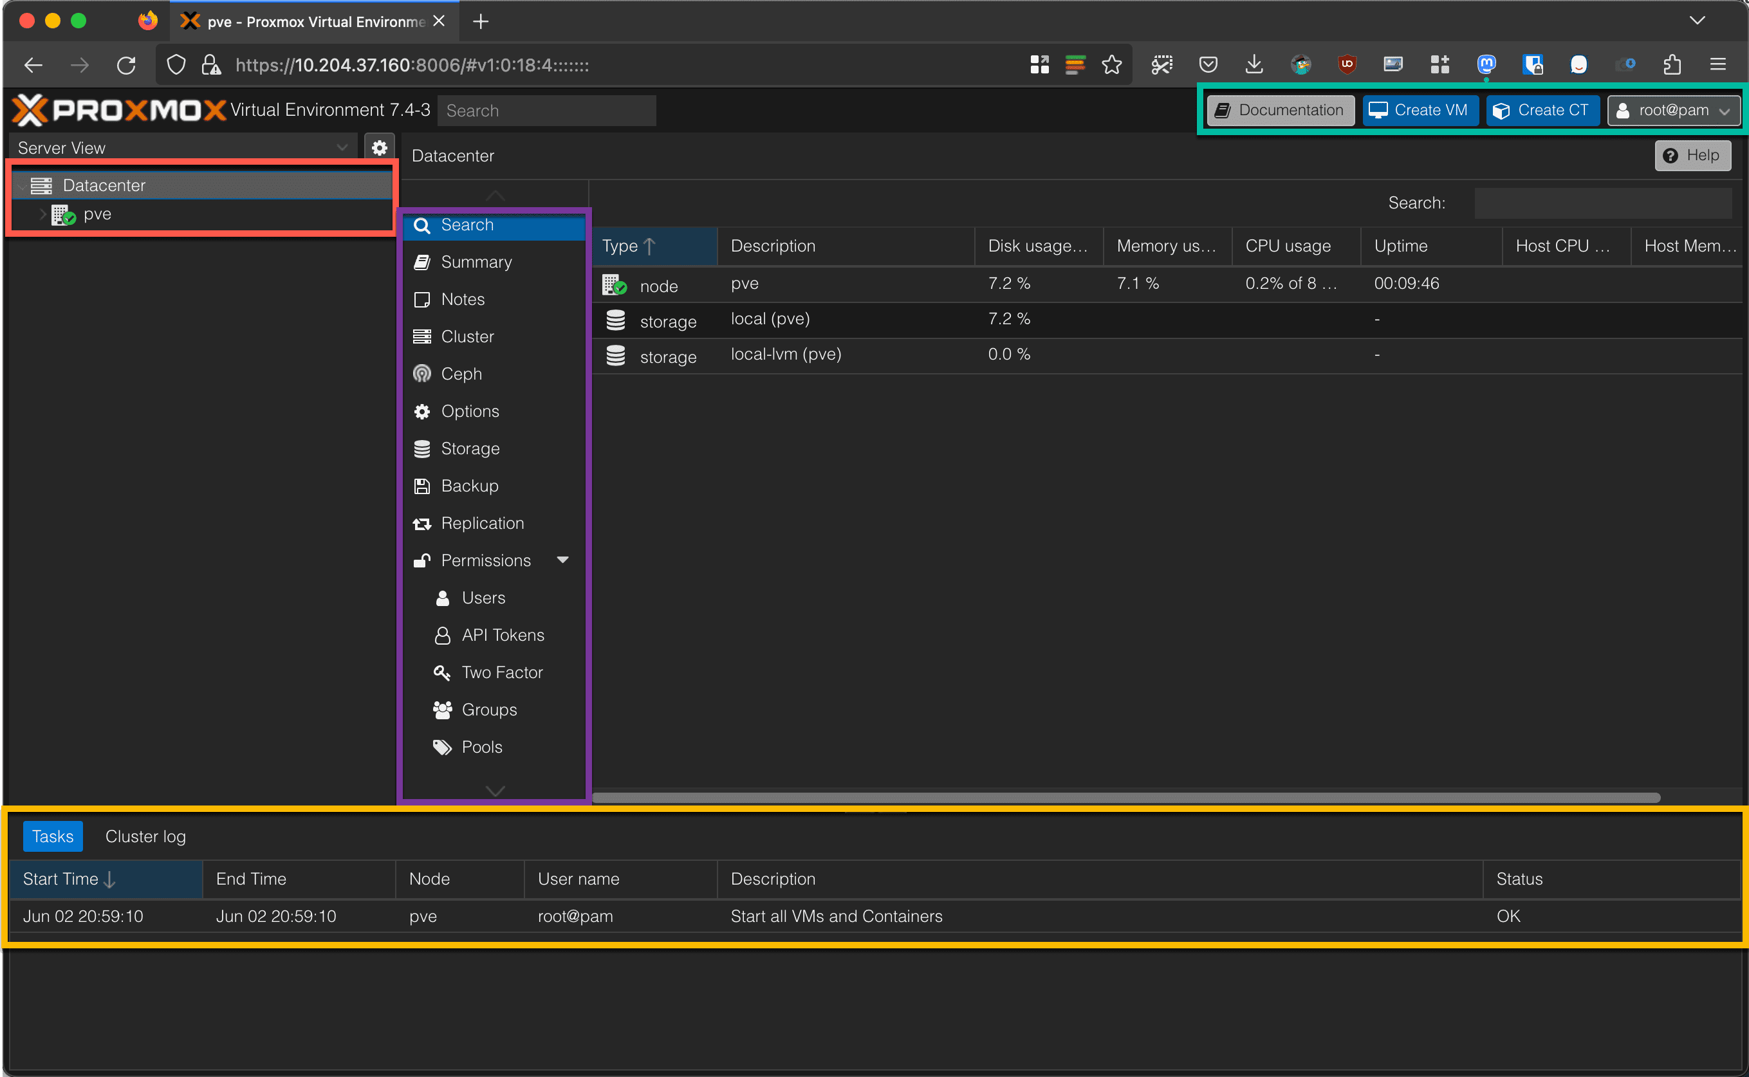Collapse the Datacenter tree arrow
The image size is (1749, 1077).
coord(23,186)
